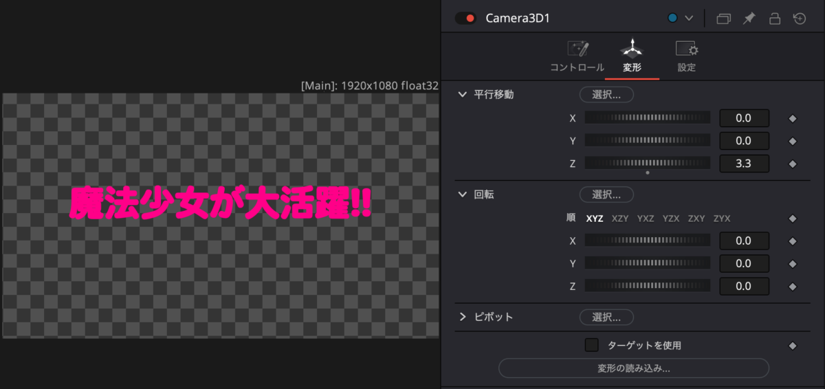Click 選択... button for 平行移動

(606, 94)
